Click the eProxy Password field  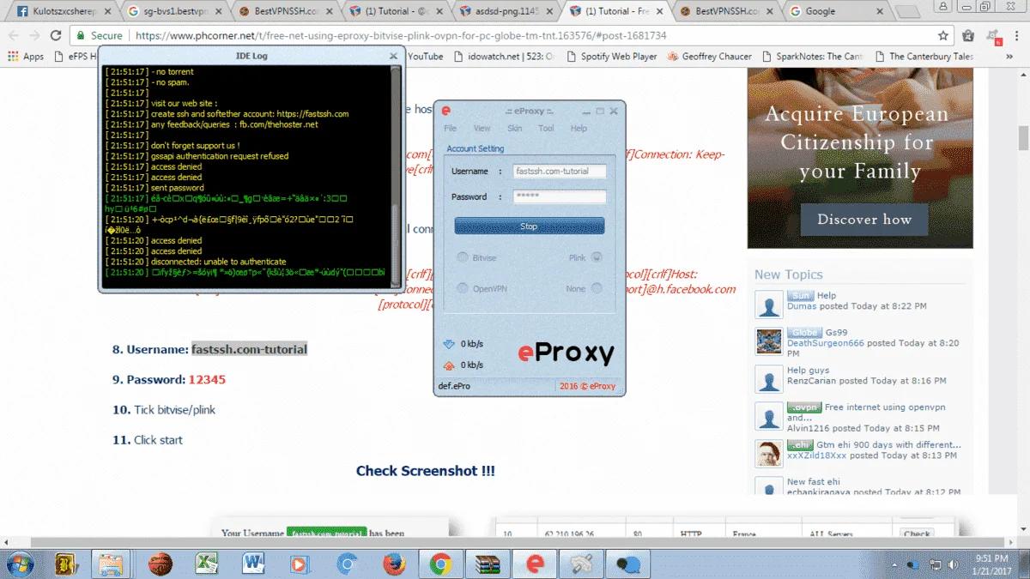[560, 196]
